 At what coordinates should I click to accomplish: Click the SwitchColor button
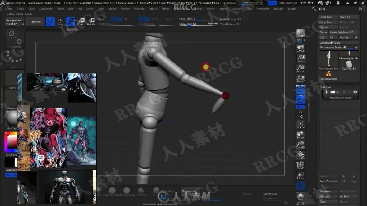click(11, 170)
